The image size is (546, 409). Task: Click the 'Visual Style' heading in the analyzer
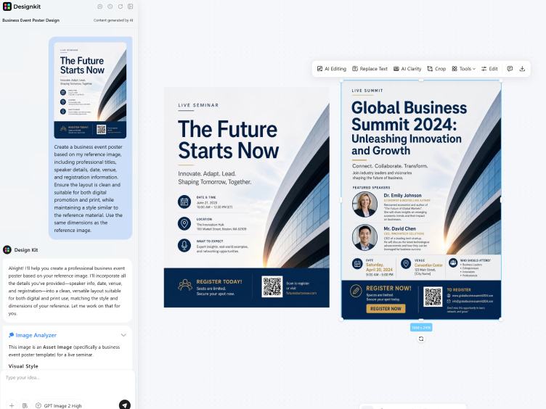23,366
